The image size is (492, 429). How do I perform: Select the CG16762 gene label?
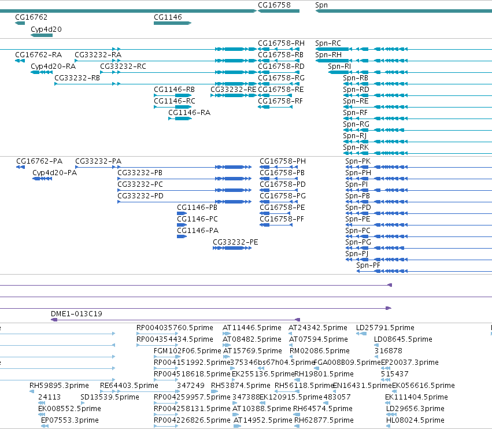(x=31, y=17)
